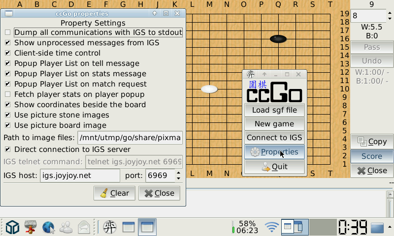Screen dimensions: 394x236
Task: Open the keyboard settings taskbar icon
Action: coord(31,227)
